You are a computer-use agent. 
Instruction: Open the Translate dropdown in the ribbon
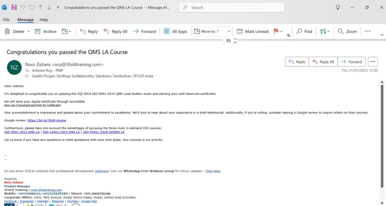[x=325, y=32]
